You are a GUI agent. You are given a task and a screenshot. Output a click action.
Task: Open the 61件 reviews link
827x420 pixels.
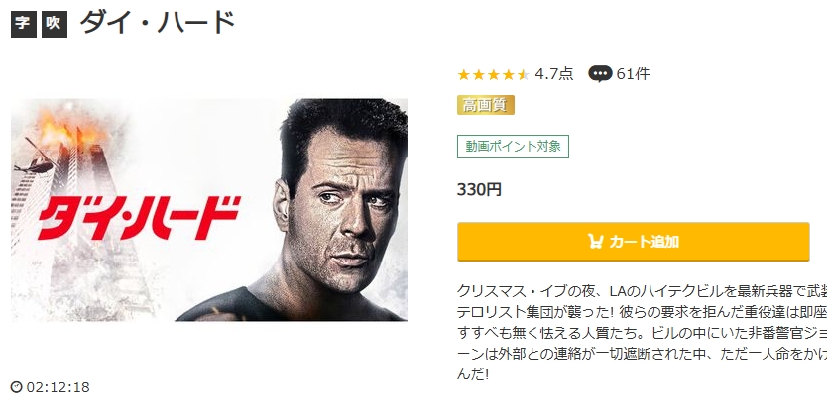[633, 73]
